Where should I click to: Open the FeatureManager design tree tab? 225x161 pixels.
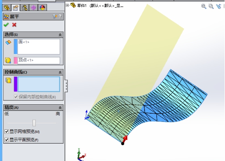point(6,8)
